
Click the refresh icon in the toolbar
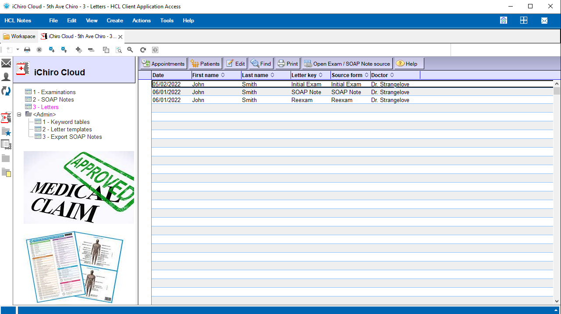click(143, 50)
